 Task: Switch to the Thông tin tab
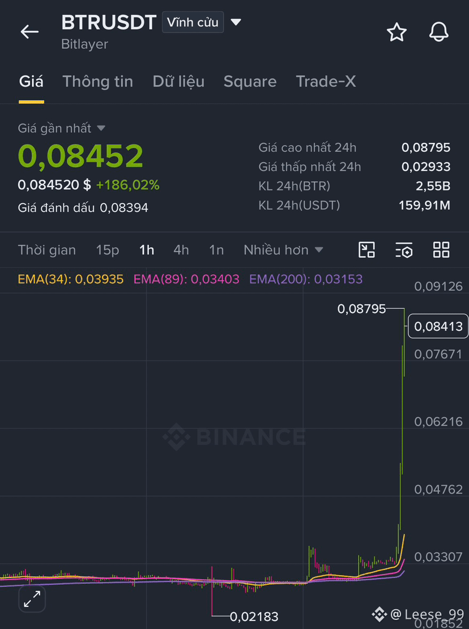coord(97,82)
